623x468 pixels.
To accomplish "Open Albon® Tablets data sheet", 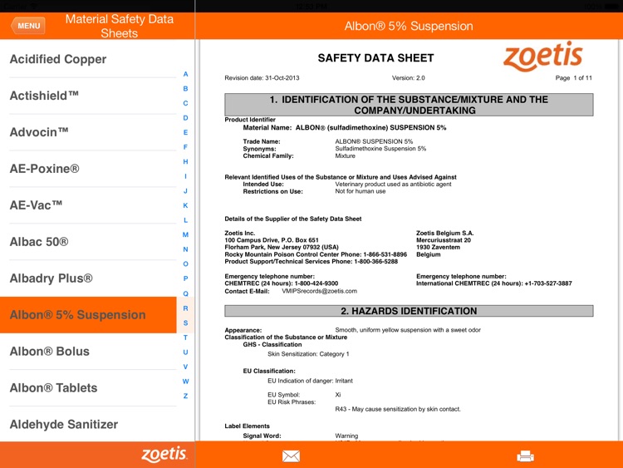I will (x=88, y=388).
